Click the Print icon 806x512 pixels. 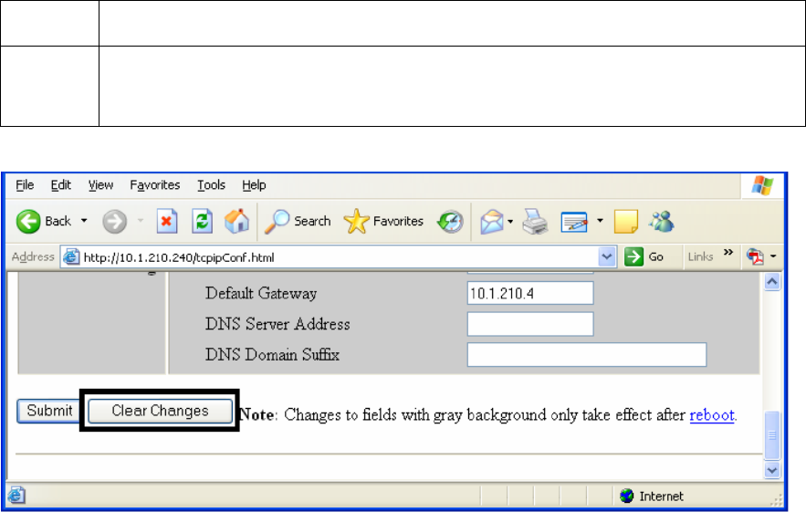tap(535, 222)
